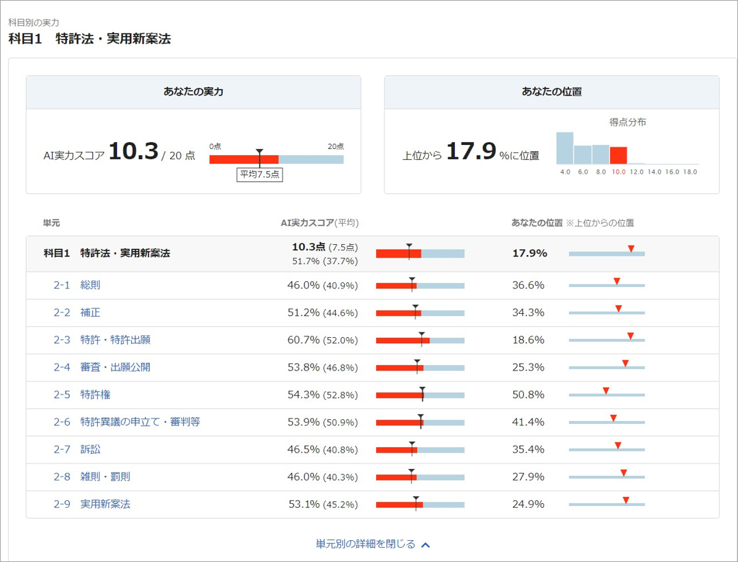The image size is (738, 562).
Task: Click the score bar in 2-3 特許・特許出願 row
Action: pos(421,340)
